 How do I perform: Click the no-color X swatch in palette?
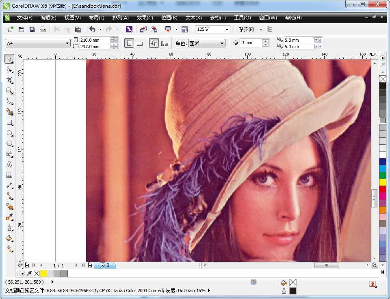(x=383, y=79)
